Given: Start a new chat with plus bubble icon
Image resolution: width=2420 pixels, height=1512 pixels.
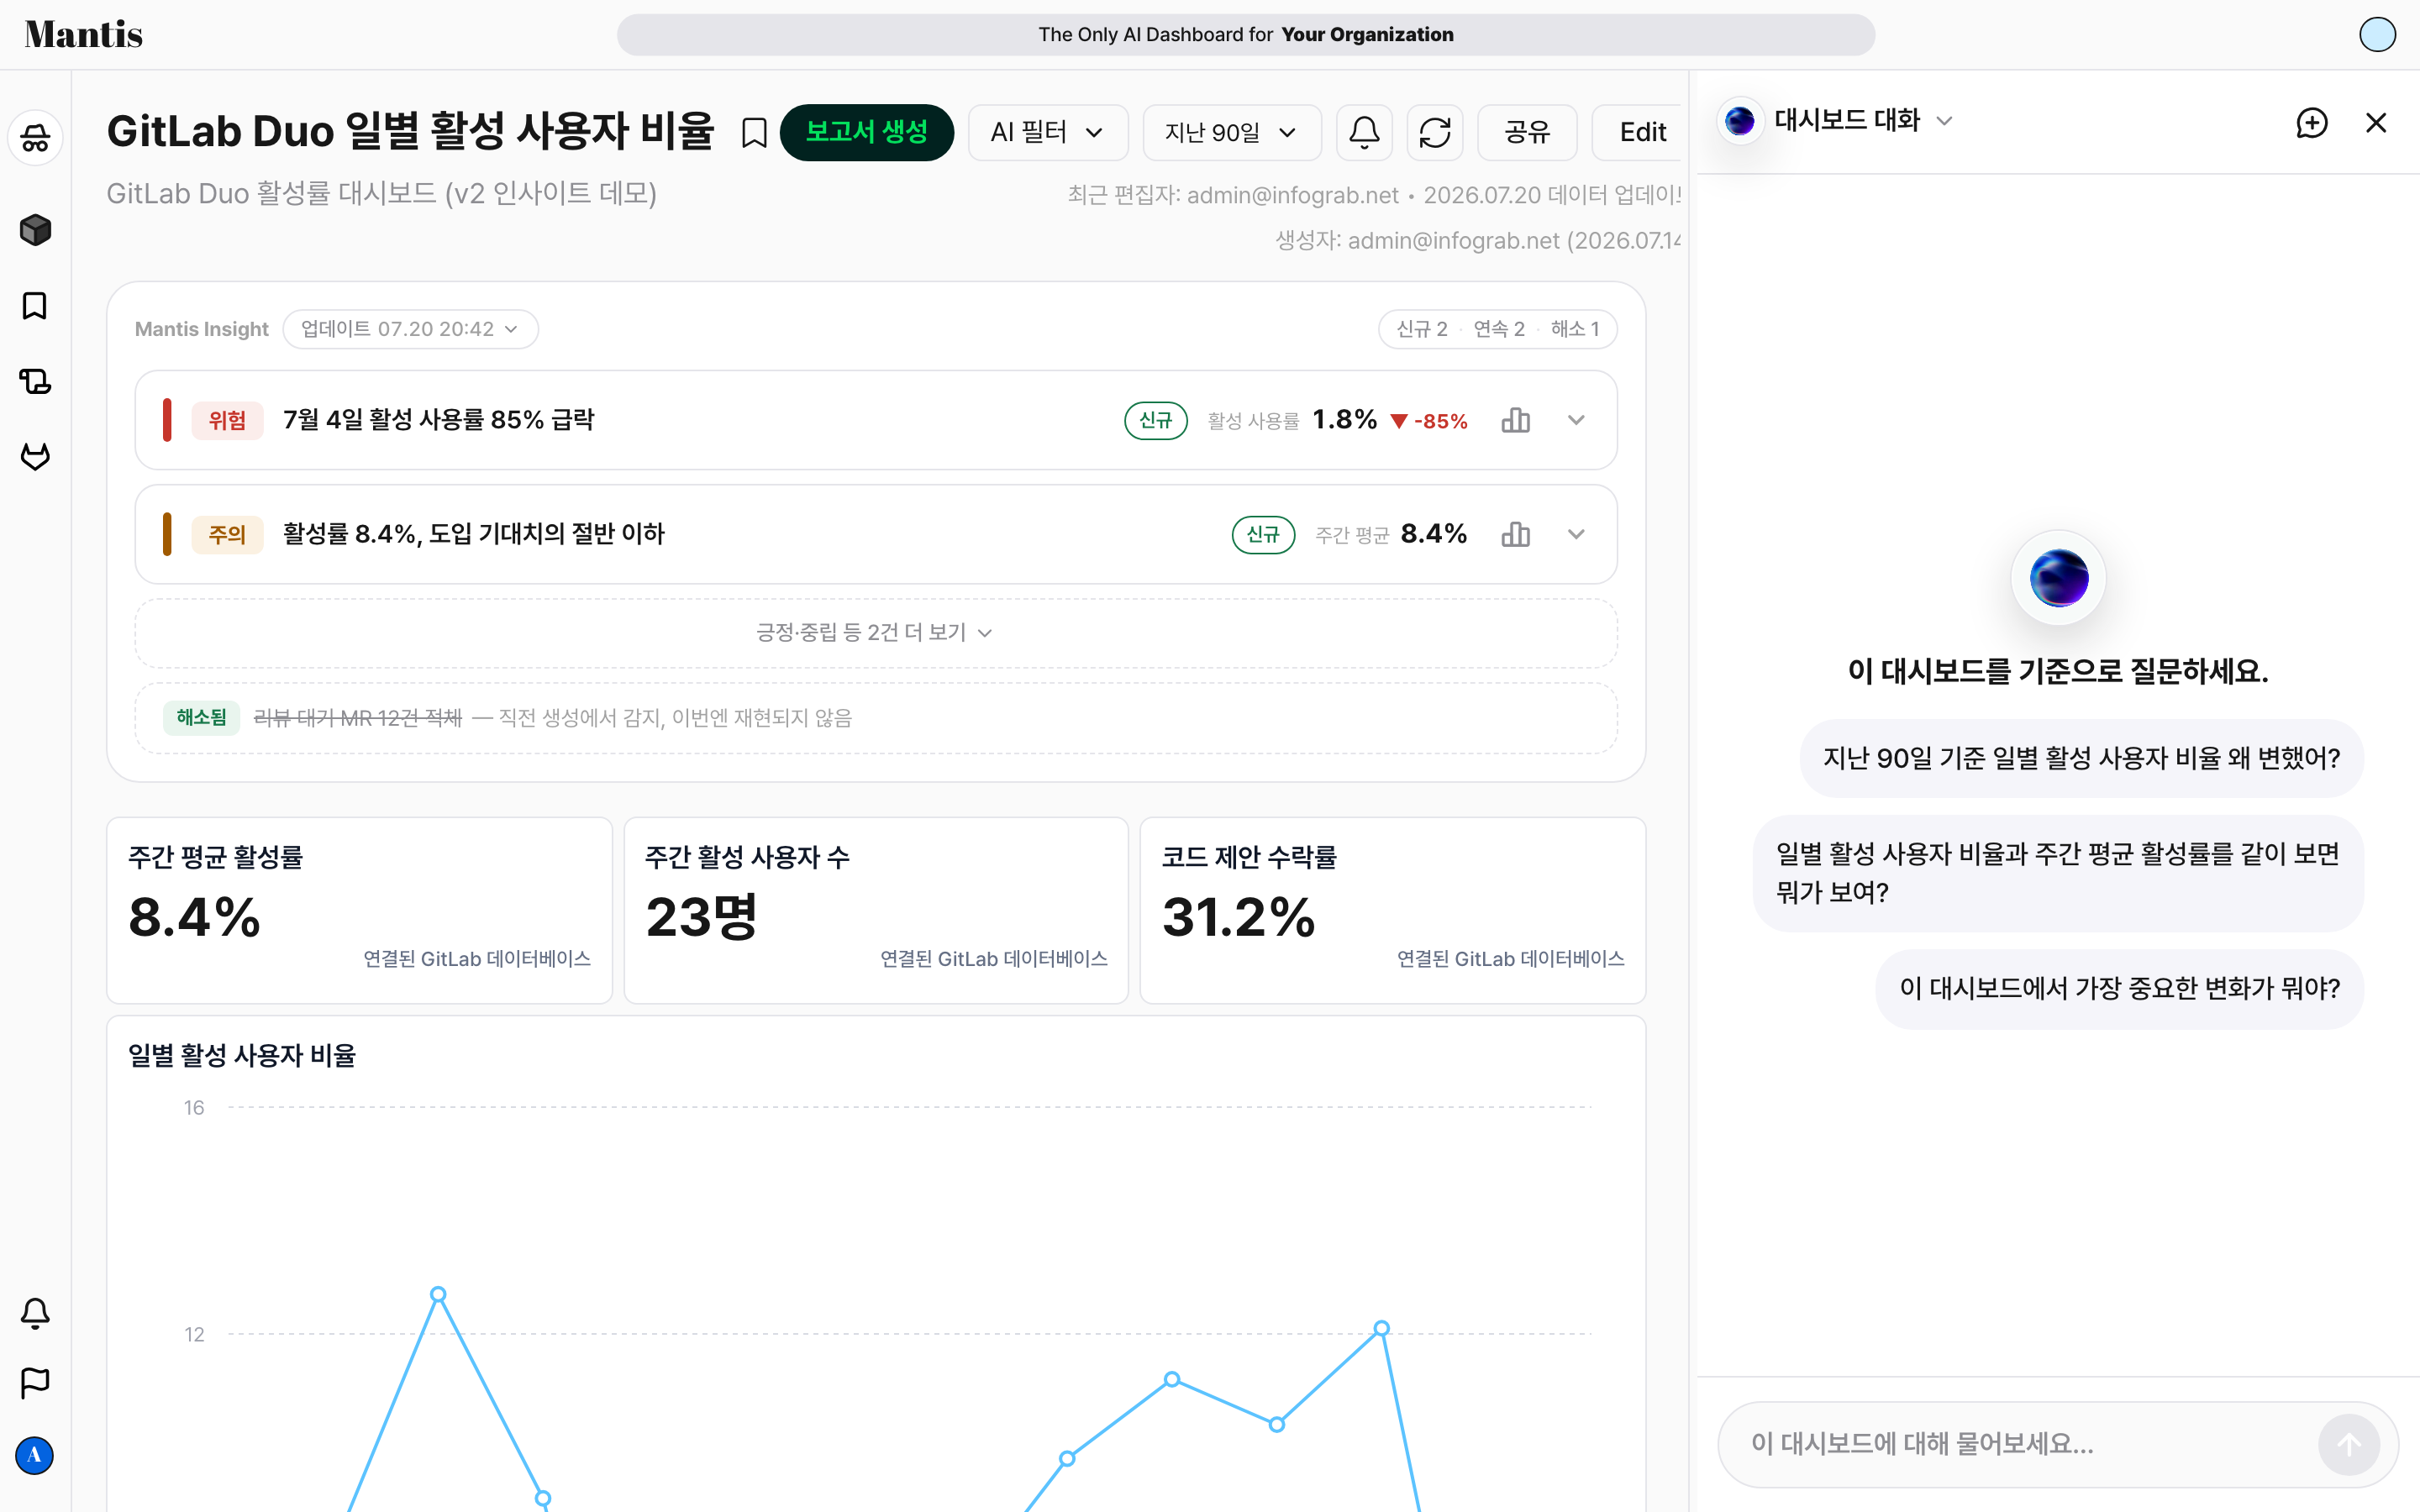Looking at the screenshot, I should tap(2311, 123).
